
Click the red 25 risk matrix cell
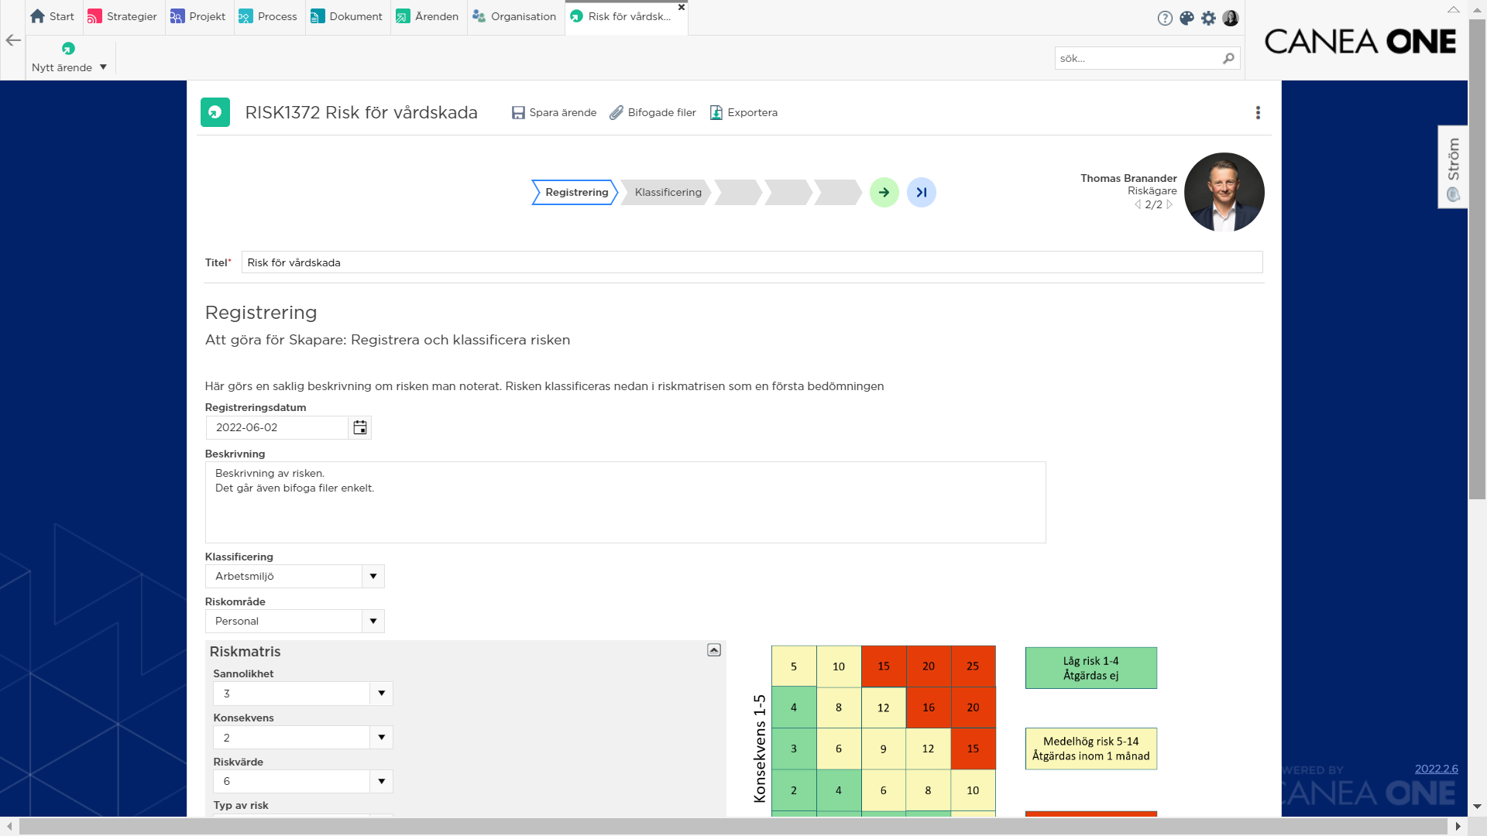973,666
